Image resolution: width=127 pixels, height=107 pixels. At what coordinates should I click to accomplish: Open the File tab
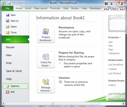pyautogui.click(x=7, y=8)
